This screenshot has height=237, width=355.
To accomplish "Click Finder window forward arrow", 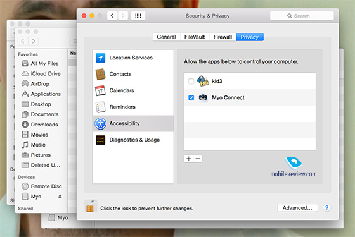I will pyautogui.click(x=33, y=41).
